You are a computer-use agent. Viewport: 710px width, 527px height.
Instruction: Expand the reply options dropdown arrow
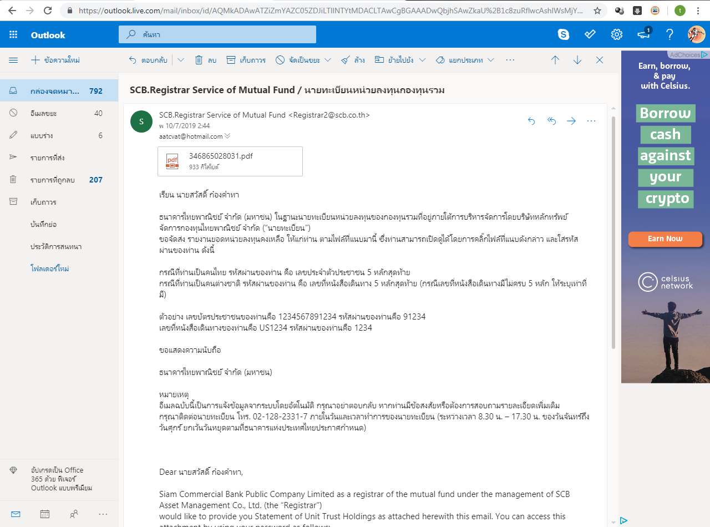[181, 60]
